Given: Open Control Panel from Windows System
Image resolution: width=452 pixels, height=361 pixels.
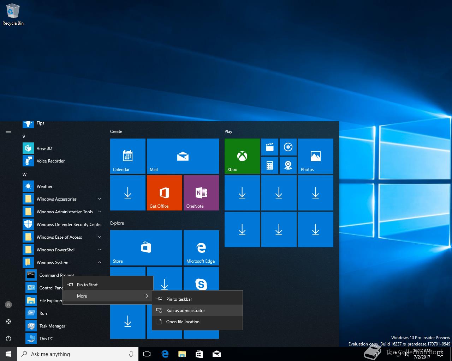Looking at the screenshot, I should [x=44, y=288].
